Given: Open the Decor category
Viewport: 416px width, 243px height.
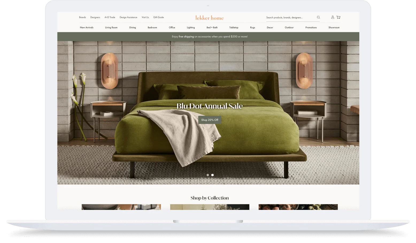Looking at the screenshot, I should tap(270, 28).
